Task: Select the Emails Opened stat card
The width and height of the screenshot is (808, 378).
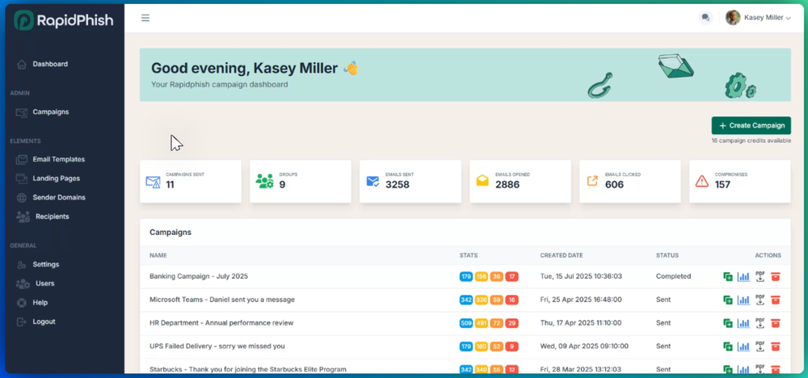Action: tap(520, 181)
